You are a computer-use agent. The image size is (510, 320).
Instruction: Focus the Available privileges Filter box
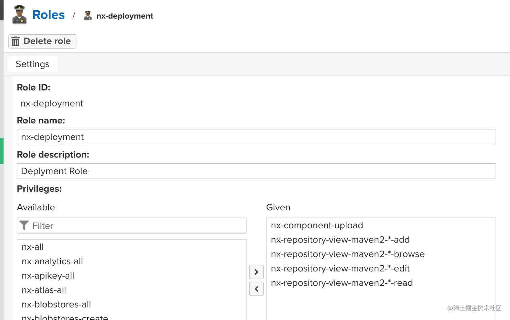[138, 226]
